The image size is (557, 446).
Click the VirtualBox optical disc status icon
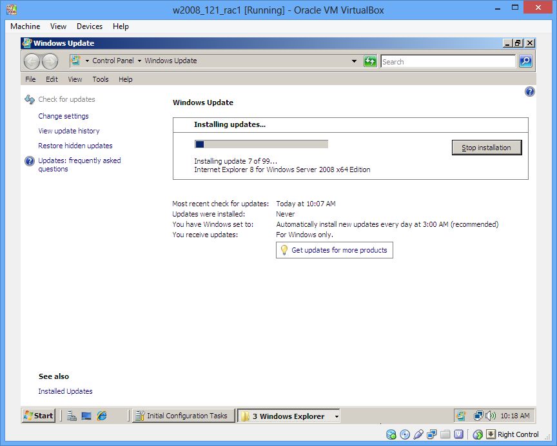[x=405, y=434]
